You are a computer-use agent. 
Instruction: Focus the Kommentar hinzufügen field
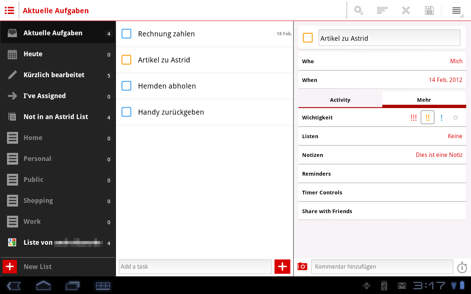[382, 266]
